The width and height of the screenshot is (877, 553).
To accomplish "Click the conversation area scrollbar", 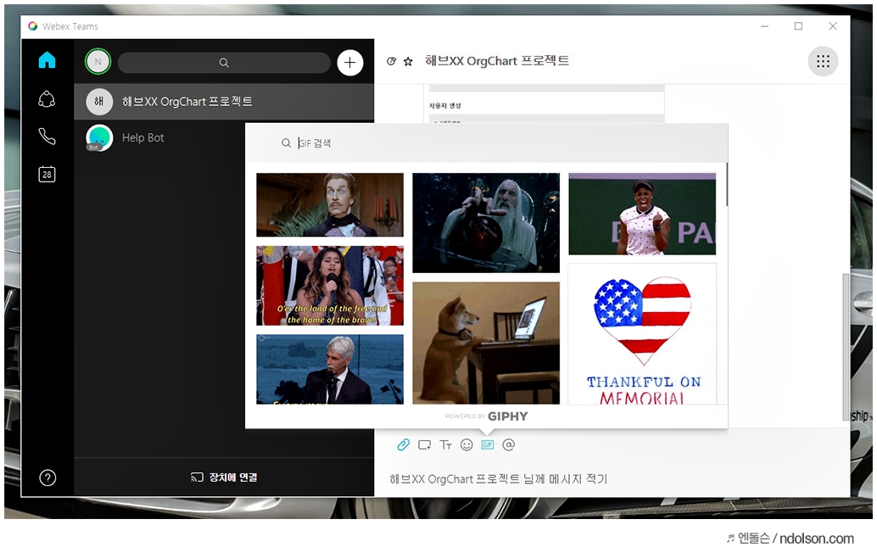I will (x=846, y=347).
